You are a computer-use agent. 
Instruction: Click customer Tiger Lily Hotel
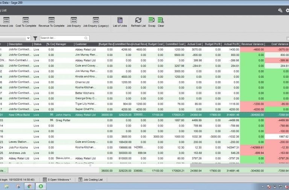coord(86,104)
